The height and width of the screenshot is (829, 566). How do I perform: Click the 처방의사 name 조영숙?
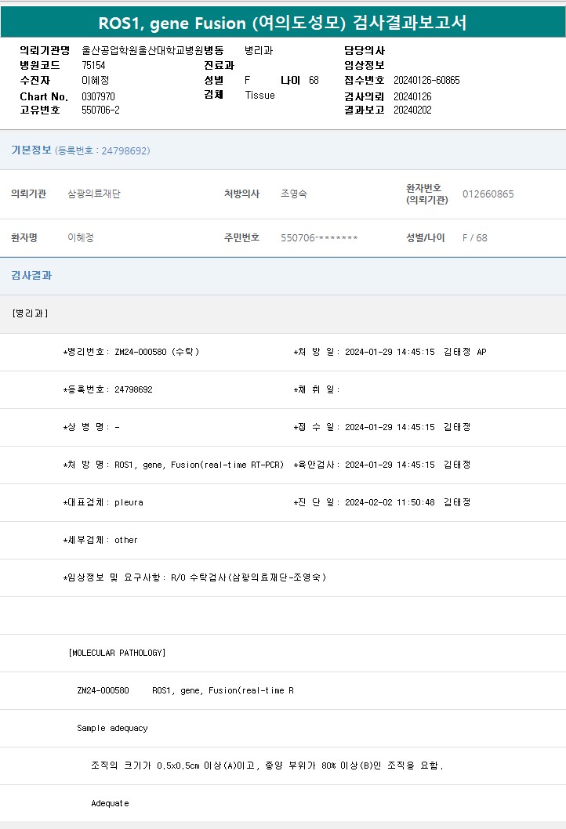tap(294, 194)
